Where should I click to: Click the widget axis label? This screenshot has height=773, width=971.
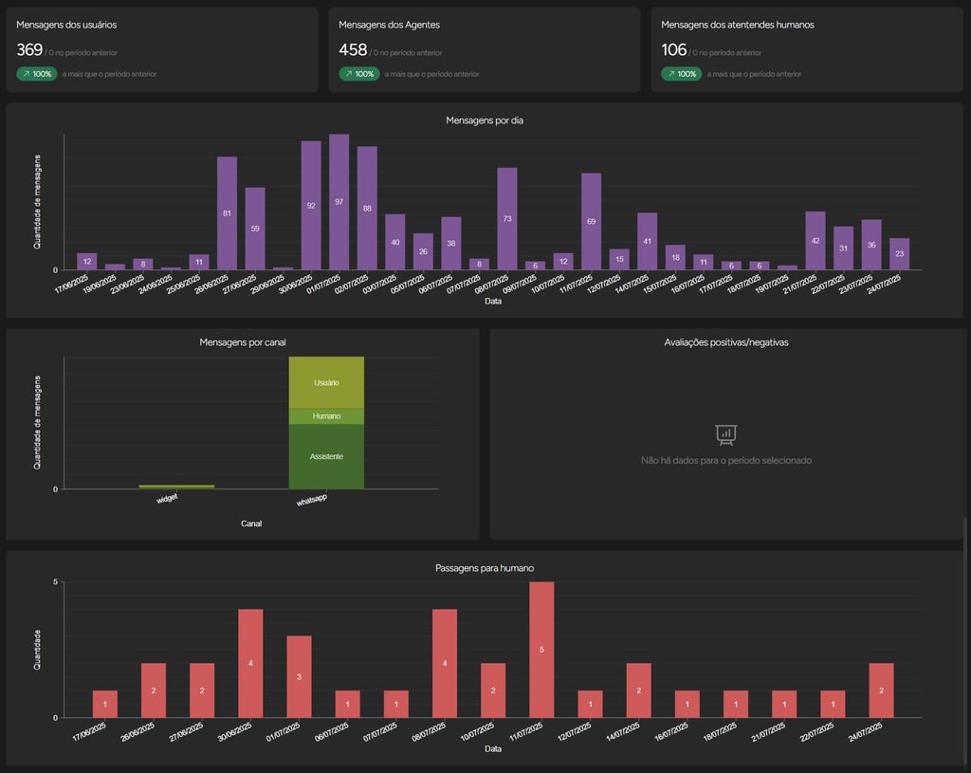tap(167, 498)
